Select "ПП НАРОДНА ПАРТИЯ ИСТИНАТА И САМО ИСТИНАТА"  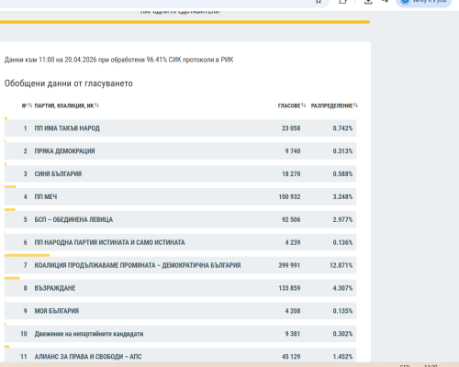[x=109, y=242]
